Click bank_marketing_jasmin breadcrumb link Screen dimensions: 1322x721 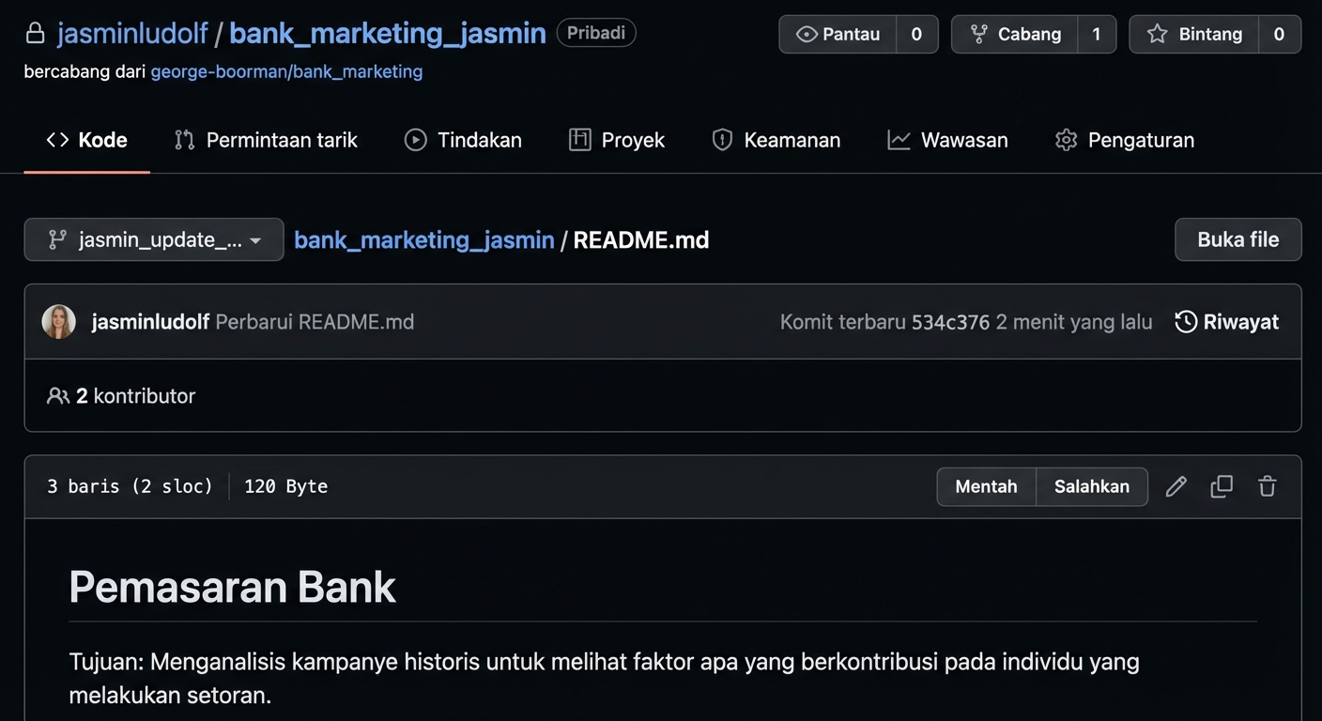pos(424,239)
